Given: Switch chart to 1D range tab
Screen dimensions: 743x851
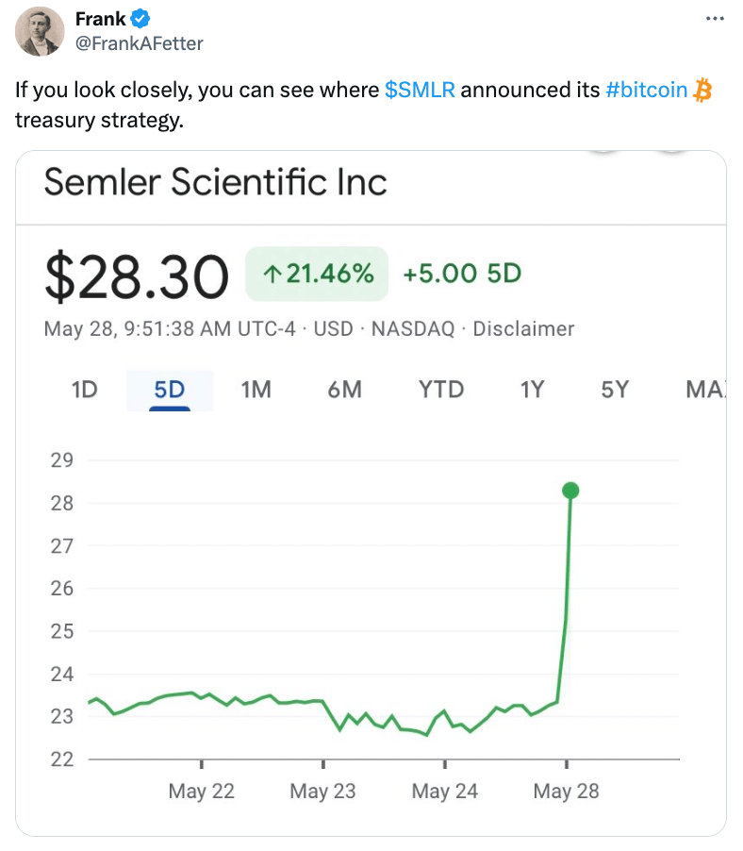Looking at the screenshot, I should [85, 389].
